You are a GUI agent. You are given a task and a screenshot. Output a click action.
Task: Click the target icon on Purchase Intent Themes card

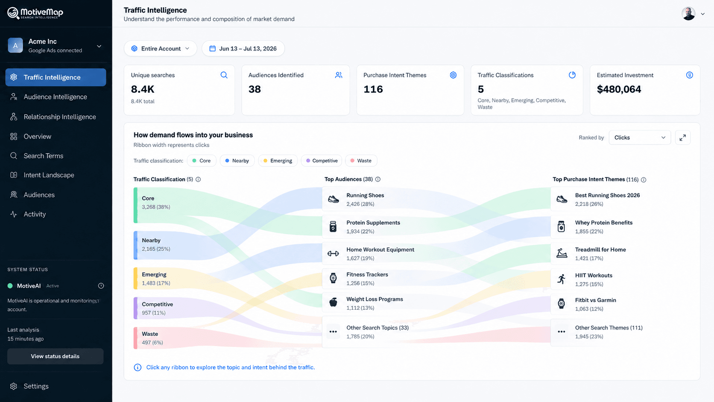point(453,75)
